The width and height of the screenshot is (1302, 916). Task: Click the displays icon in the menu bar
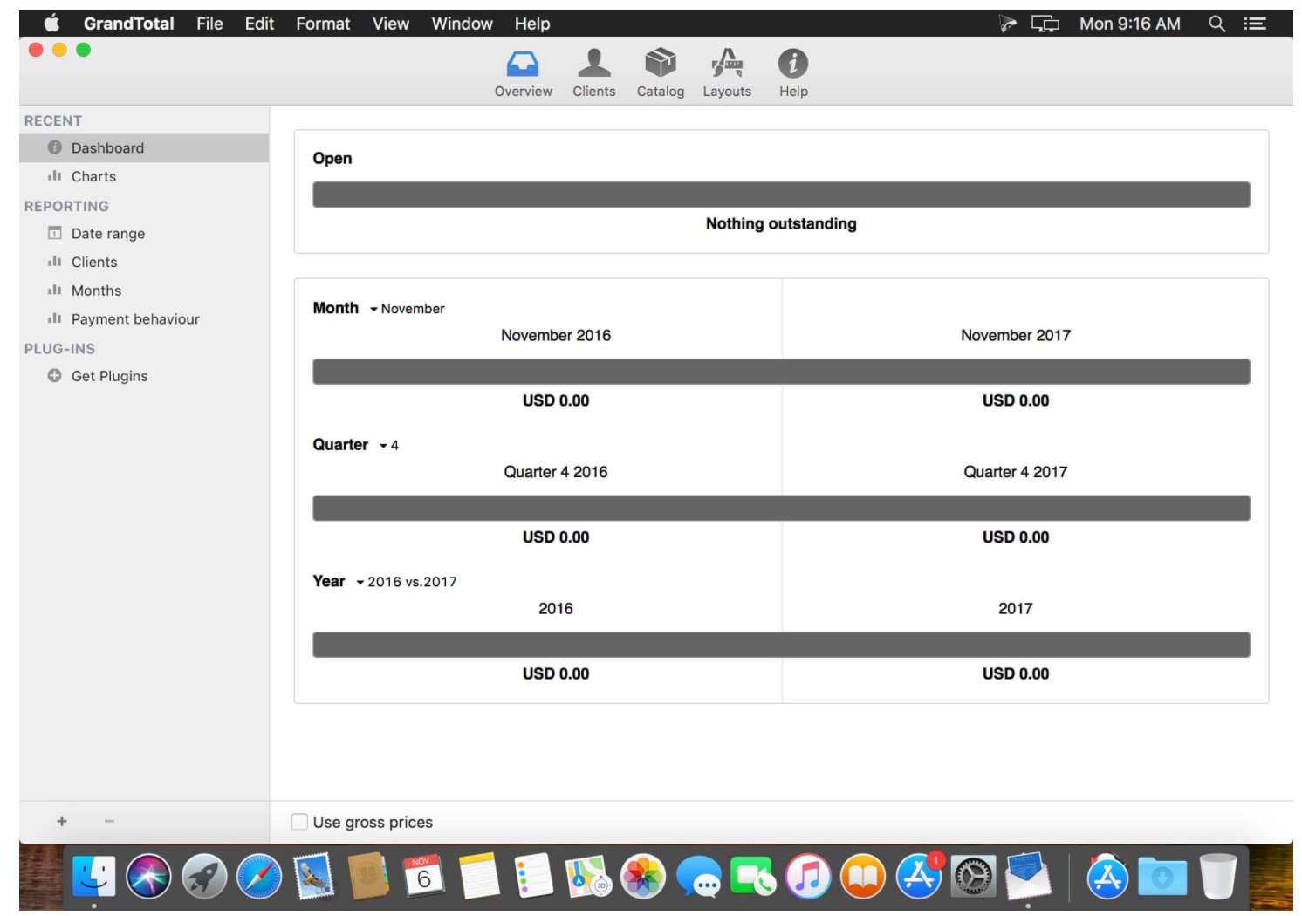click(x=1045, y=24)
